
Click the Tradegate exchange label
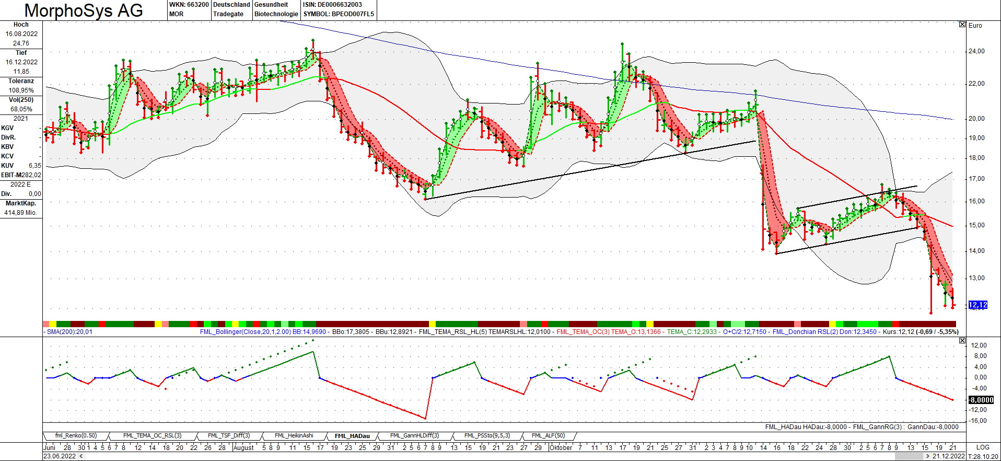point(228,14)
